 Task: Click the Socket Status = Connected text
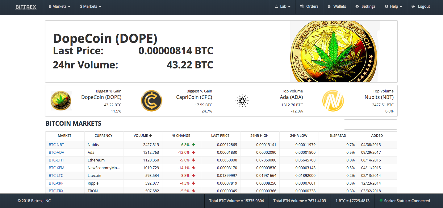pyautogui.click(x=407, y=201)
